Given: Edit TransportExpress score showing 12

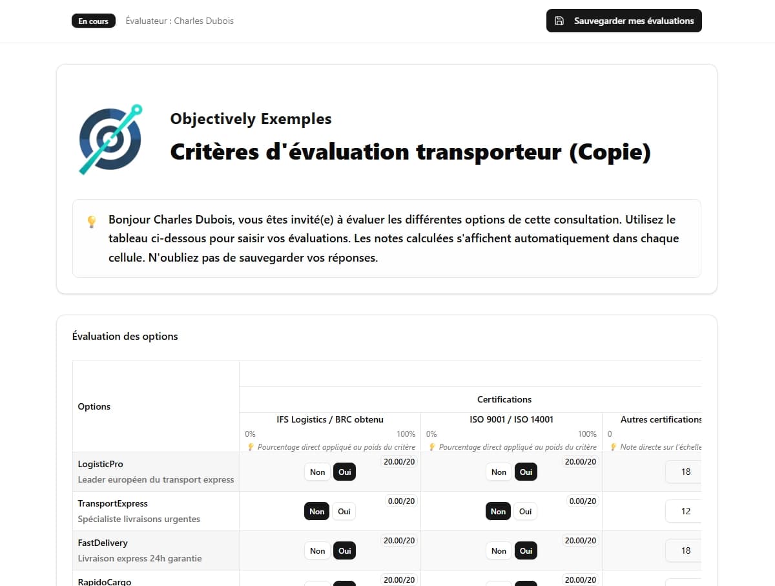Looking at the screenshot, I should point(686,511).
